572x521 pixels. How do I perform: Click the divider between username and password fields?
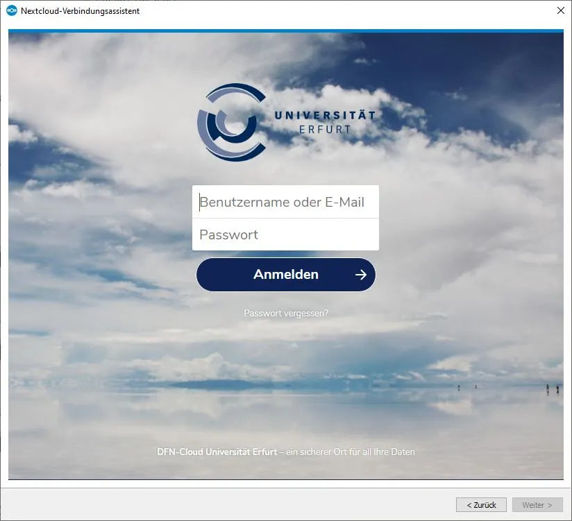(285, 219)
